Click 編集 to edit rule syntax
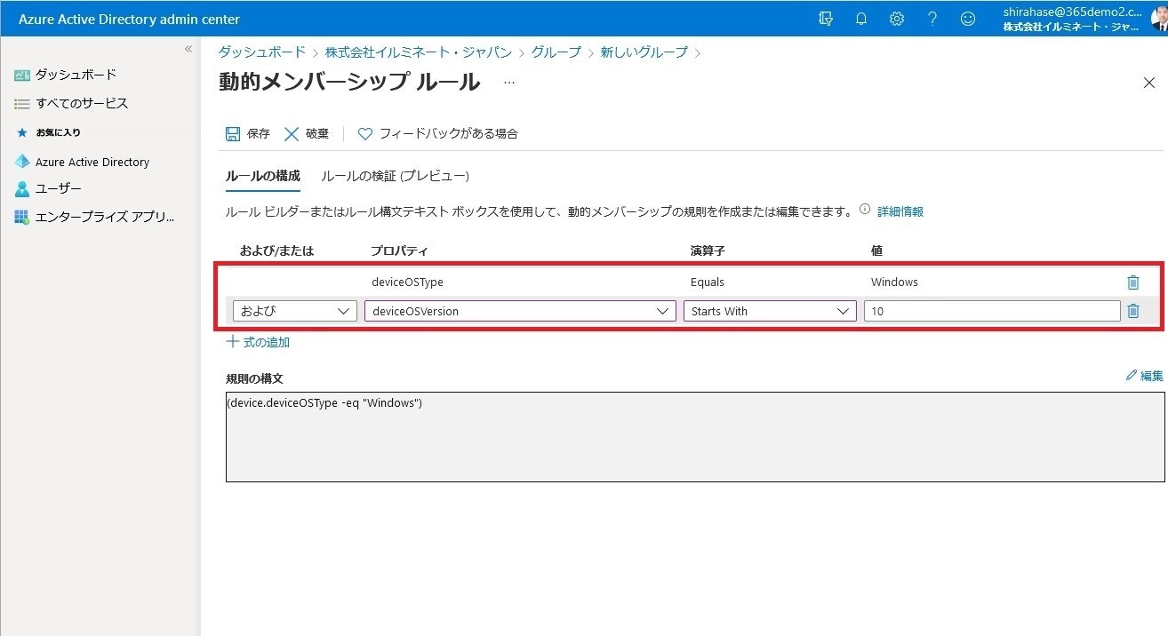This screenshot has width=1168, height=636. pos(1145,376)
